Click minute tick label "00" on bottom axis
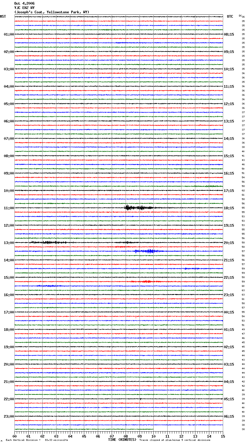 [14, 436]
